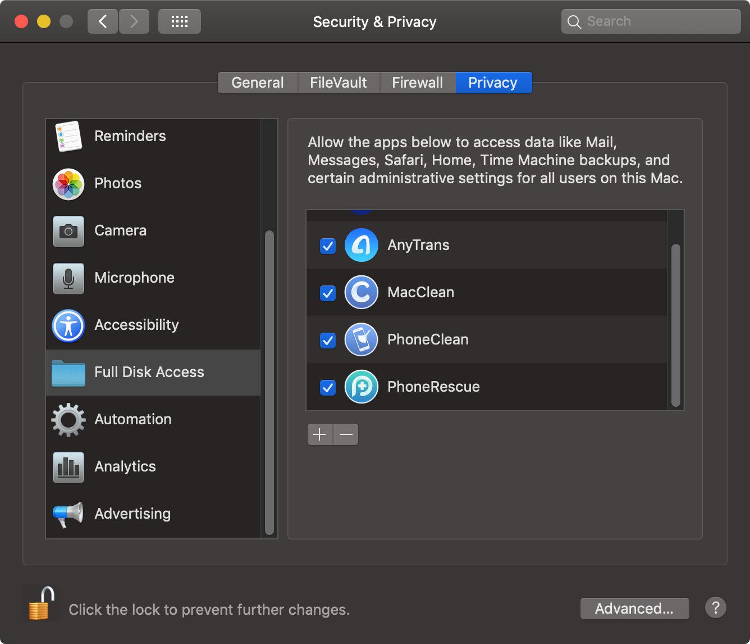Open help with the question mark button
The height and width of the screenshot is (644, 750).
pyautogui.click(x=716, y=607)
